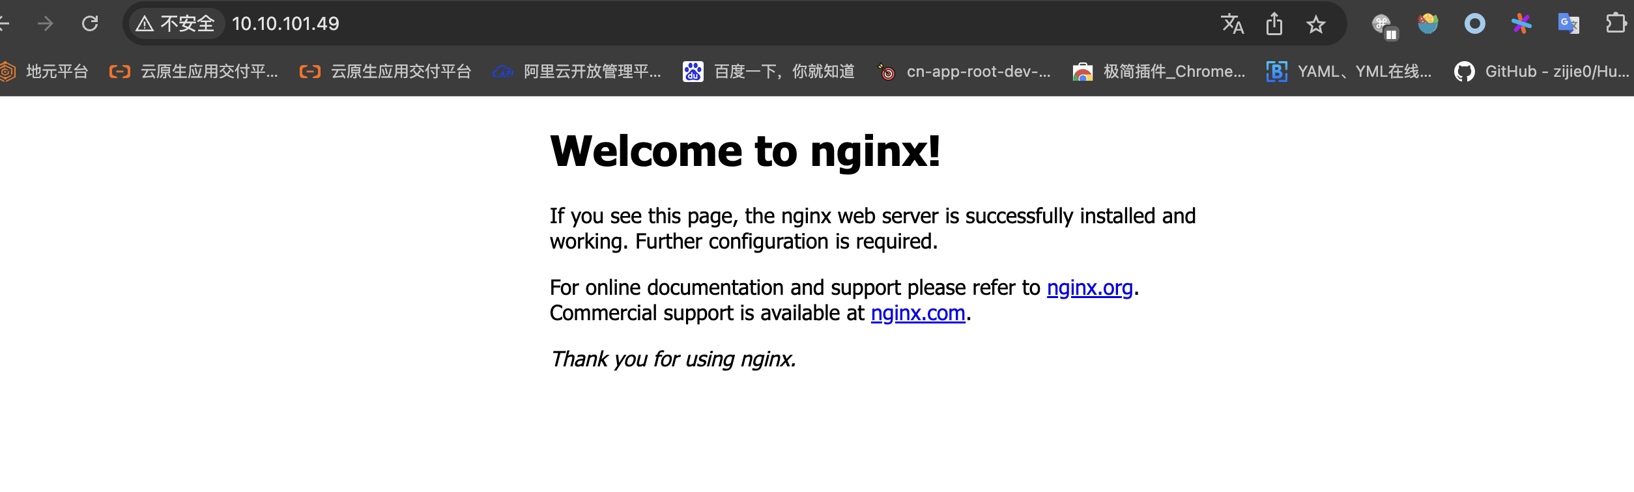Click the colorful pinwheel extension icon
Image resolution: width=1634 pixels, height=492 pixels.
pyautogui.click(x=1521, y=24)
